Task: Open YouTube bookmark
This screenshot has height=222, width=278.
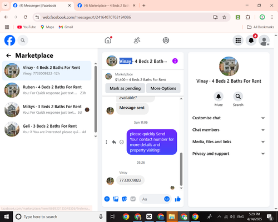Action: [27, 27]
